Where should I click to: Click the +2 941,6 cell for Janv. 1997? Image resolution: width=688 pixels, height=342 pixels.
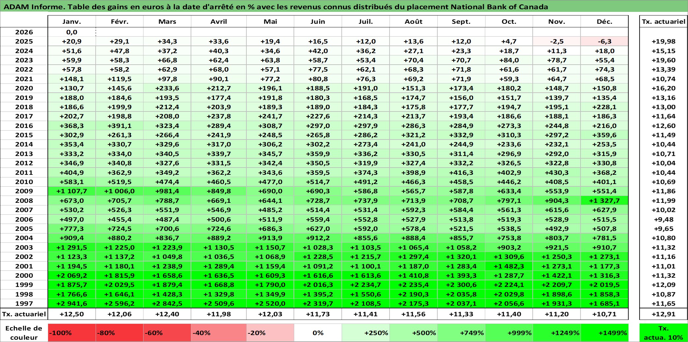coord(72,303)
